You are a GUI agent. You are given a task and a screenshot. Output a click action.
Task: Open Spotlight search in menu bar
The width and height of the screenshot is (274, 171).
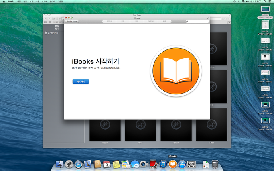coord(265,1)
